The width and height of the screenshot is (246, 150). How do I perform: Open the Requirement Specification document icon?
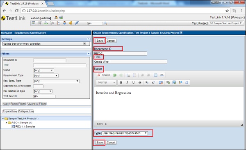coord(59,23)
